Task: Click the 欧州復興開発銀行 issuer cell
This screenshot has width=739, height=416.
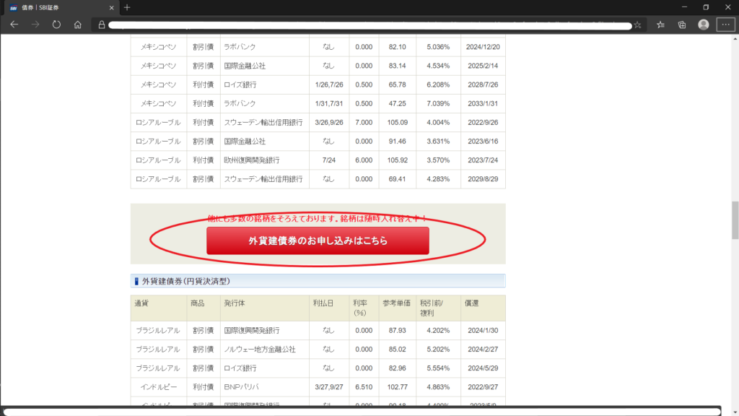Action: (x=252, y=160)
